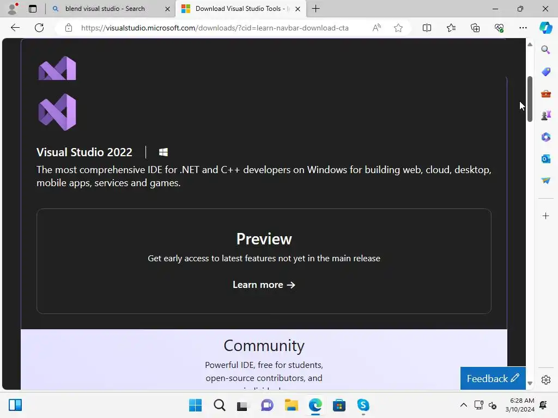Open the Widgets icon on taskbar
Image resolution: width=558 pixels, height=418 pixels.
[15, 405]
